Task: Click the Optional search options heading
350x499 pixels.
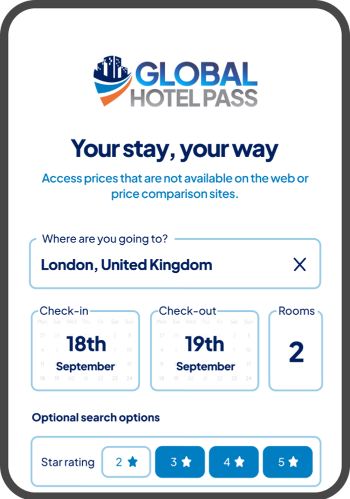Action: coord(96,417)
